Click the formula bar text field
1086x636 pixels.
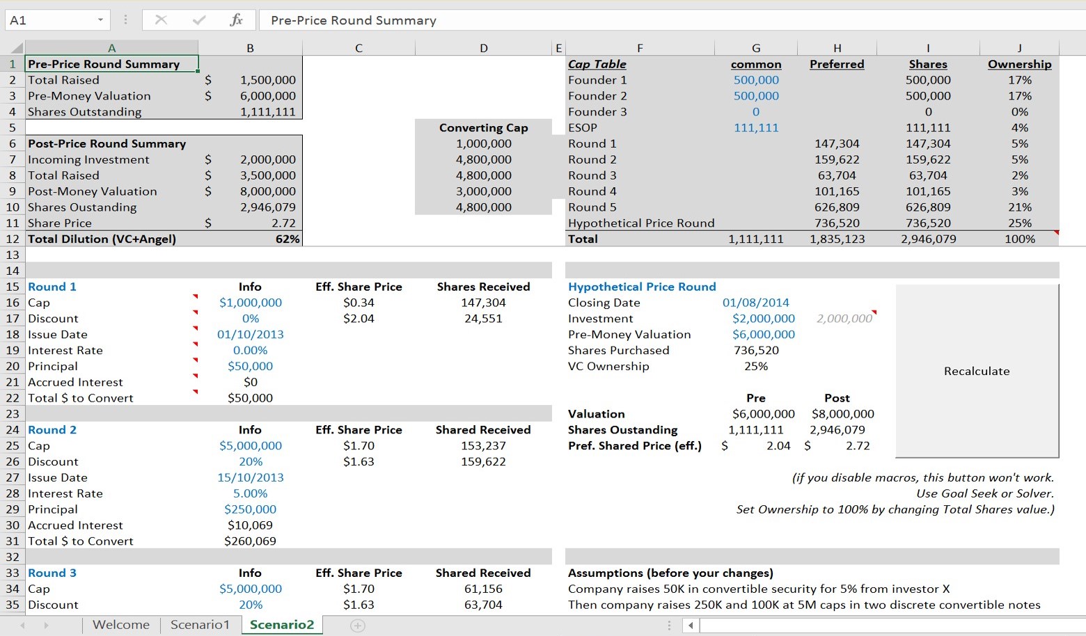pyautogui.click(x=672, y=20)
